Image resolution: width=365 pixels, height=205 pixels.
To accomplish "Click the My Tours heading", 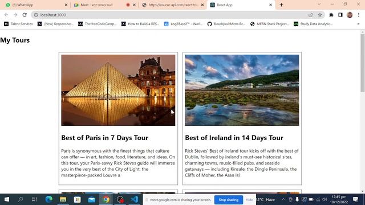I will 15,40.
